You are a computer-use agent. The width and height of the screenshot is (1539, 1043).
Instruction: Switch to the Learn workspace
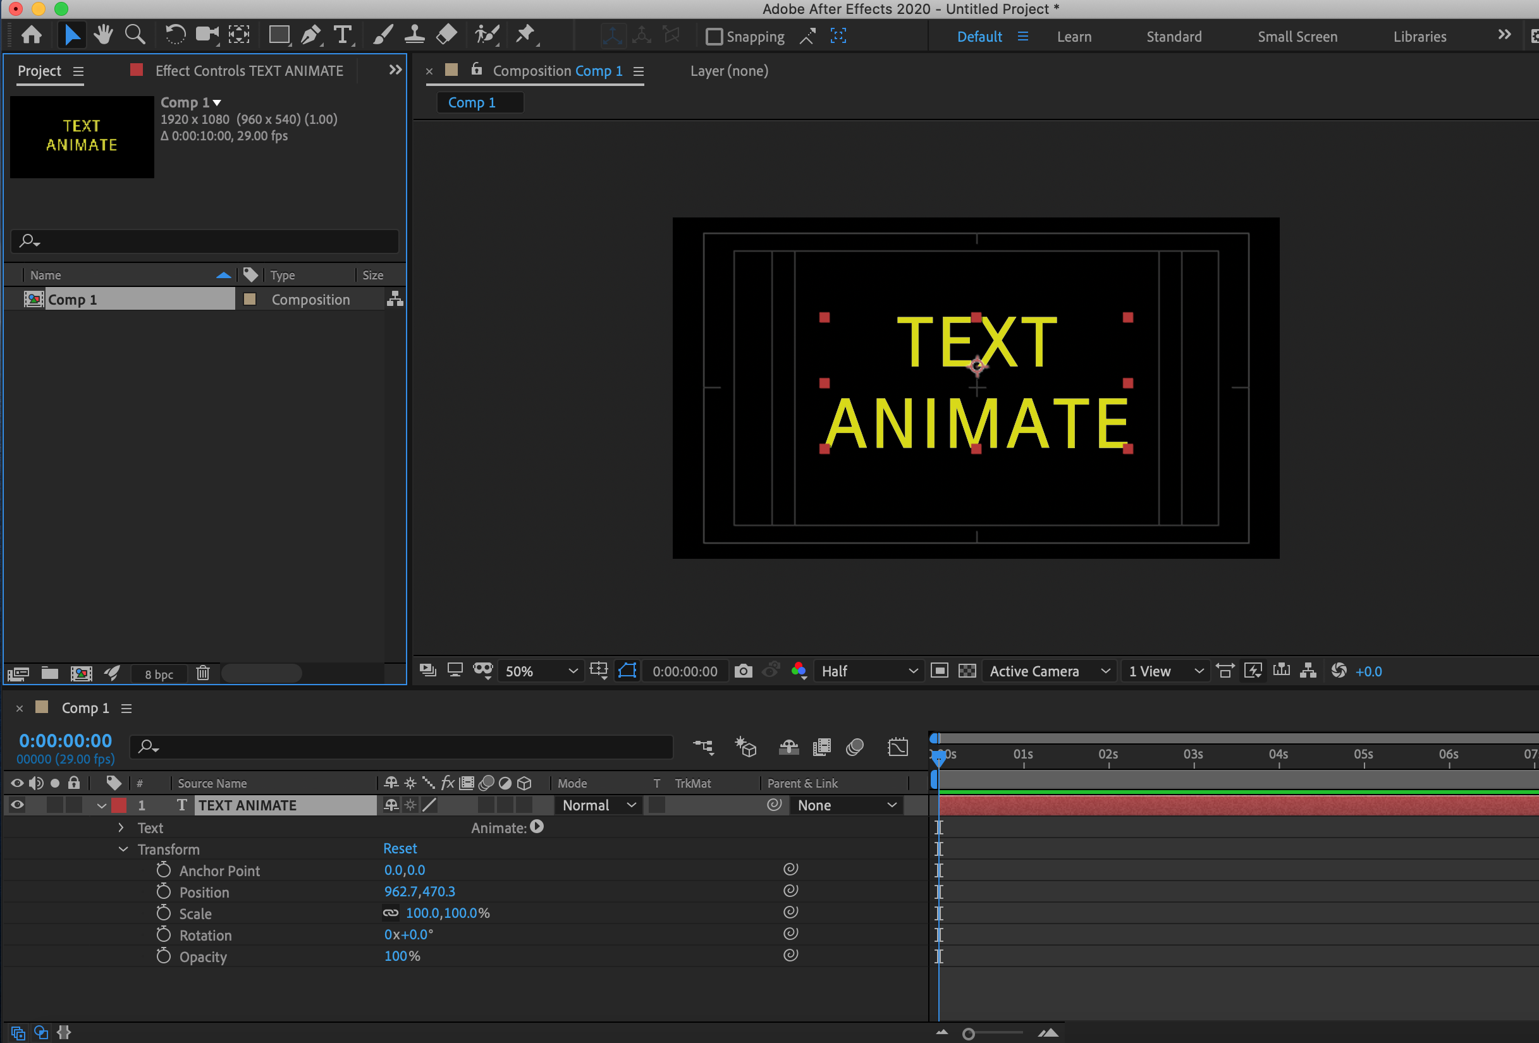[1074, 37]
